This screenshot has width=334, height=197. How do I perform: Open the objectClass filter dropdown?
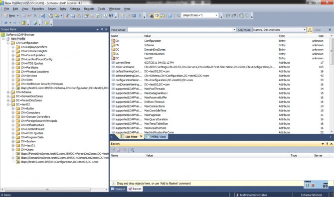coord(216,15)
